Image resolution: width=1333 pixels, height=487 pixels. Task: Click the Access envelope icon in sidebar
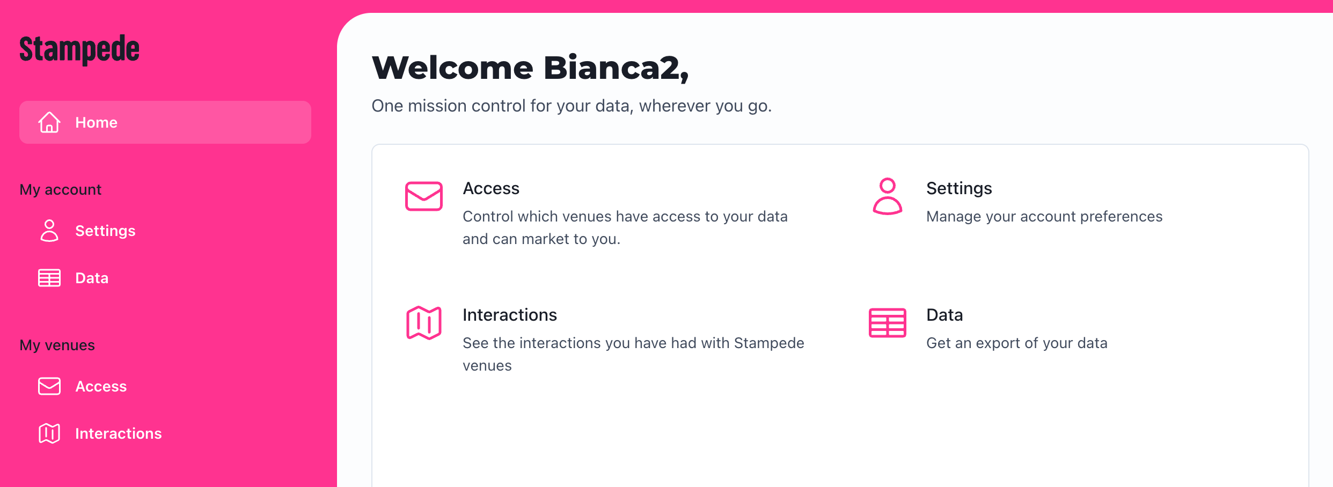point(49,386)
